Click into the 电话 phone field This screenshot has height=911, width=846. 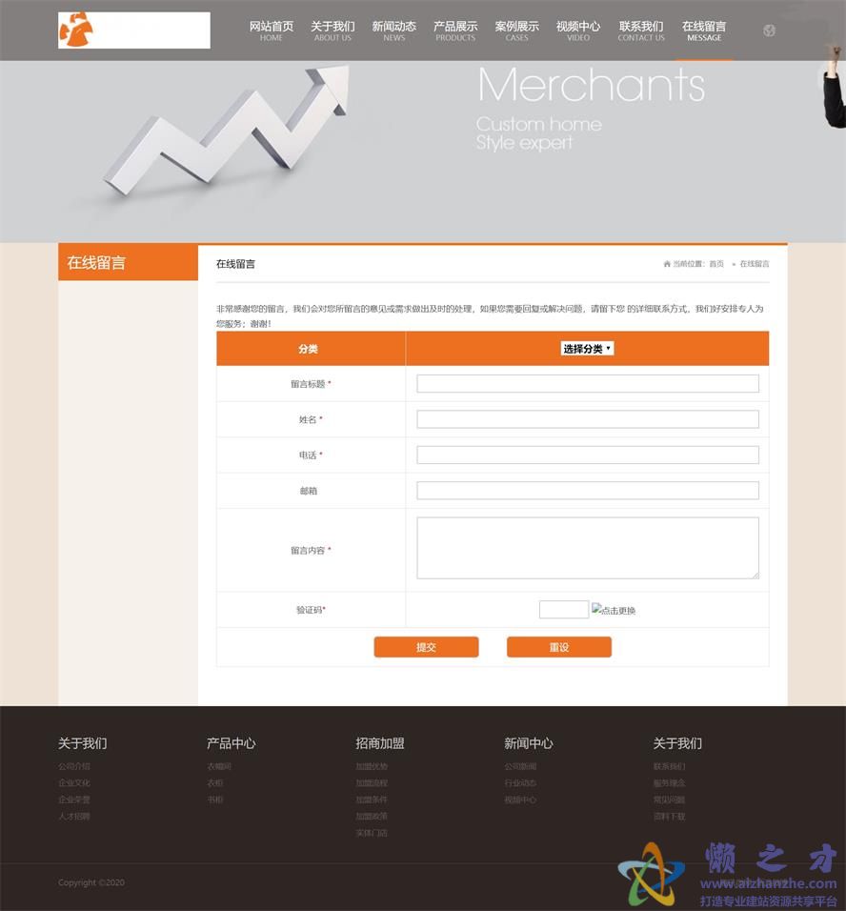tap(588, 455)
